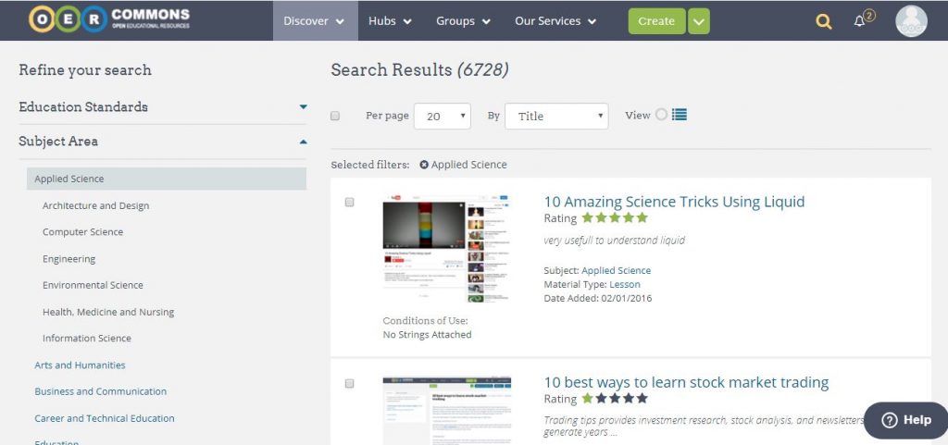Rate stock trading resource with star rating
The height and width of the screenshot is (445, 948).
click(615, 399)
